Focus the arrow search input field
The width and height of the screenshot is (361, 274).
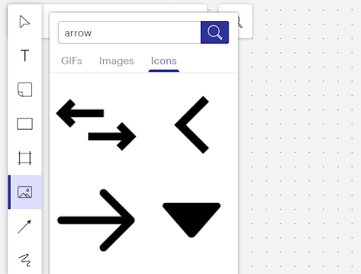pos(130,32)
